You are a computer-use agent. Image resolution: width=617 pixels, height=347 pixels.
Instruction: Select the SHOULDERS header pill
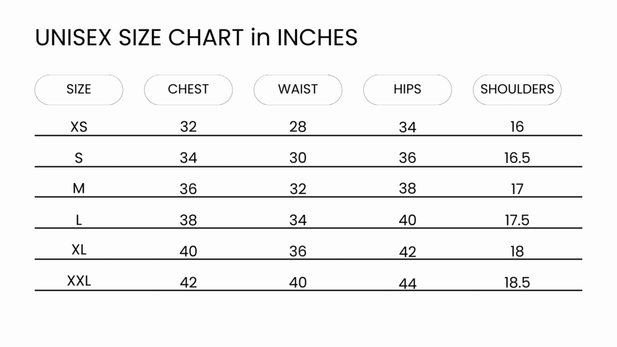click(517, 90)
